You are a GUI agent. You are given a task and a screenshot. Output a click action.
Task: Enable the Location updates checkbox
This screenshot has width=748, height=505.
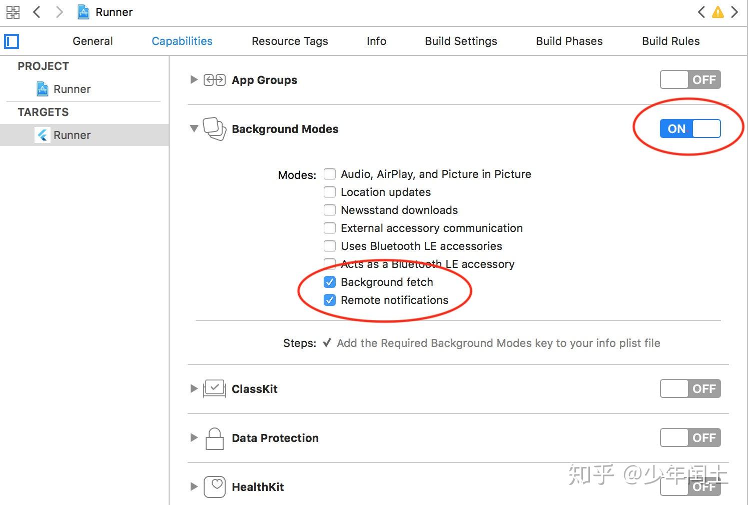[x=330, y=192]
